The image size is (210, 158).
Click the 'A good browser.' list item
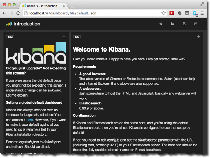93,74
